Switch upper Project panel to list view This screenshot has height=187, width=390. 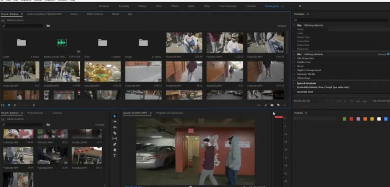pos(3,105)
